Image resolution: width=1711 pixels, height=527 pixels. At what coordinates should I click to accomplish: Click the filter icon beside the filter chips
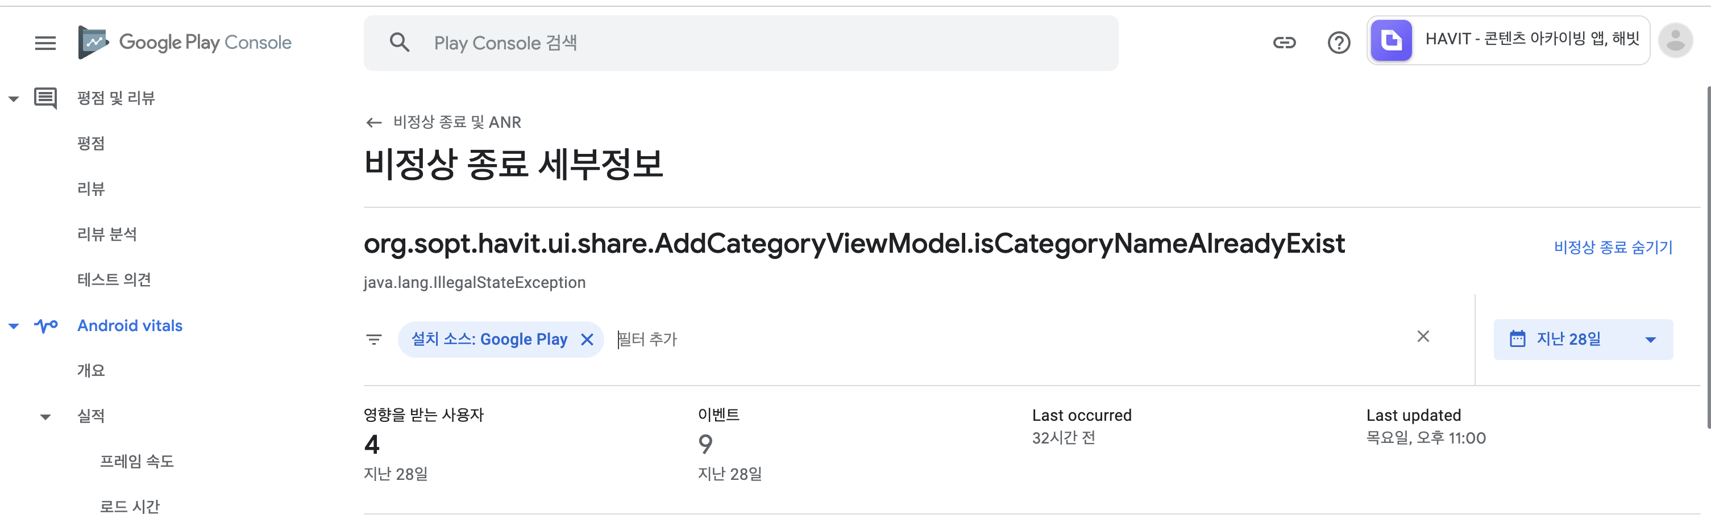click(x=373, y=339)
